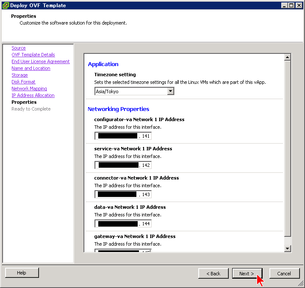Click the Networking Properties heading
Screen dimensions: 305x288
click(x=119, y=109)
